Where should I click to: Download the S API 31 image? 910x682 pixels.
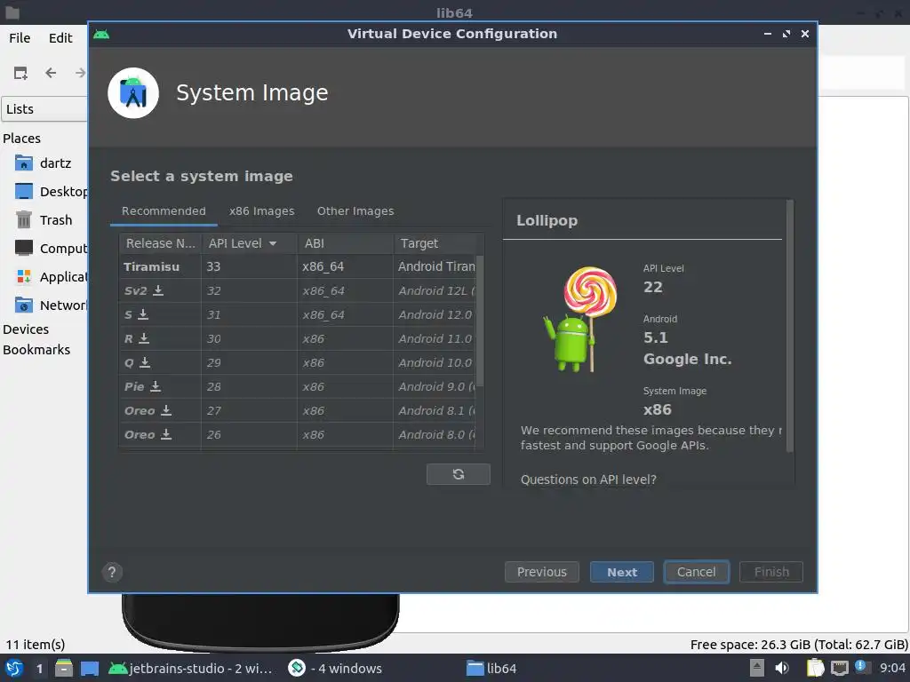143,313
